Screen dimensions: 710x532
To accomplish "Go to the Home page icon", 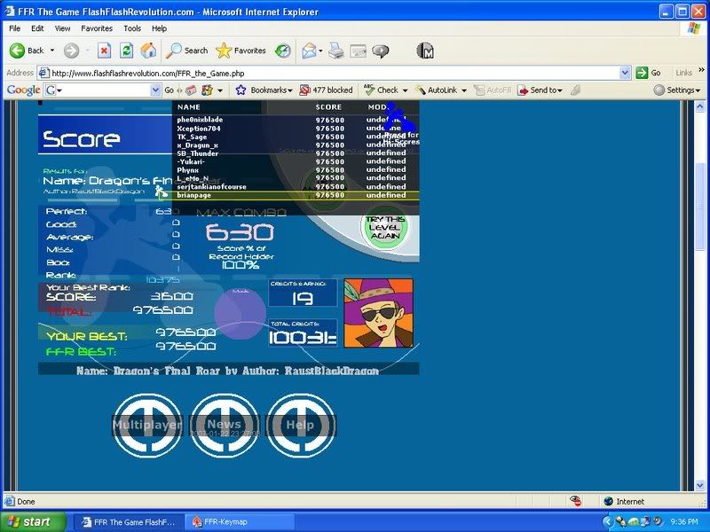I will tap(149, 51).
